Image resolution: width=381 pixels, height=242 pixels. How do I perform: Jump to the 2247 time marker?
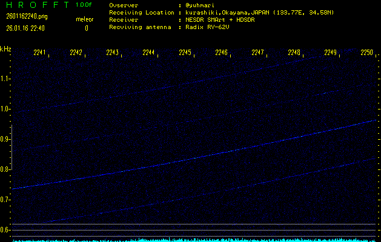point(258,53)
